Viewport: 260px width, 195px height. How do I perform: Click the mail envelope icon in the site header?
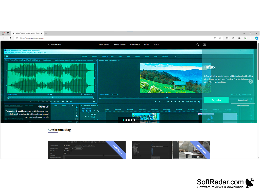click(x=204, y=45)
